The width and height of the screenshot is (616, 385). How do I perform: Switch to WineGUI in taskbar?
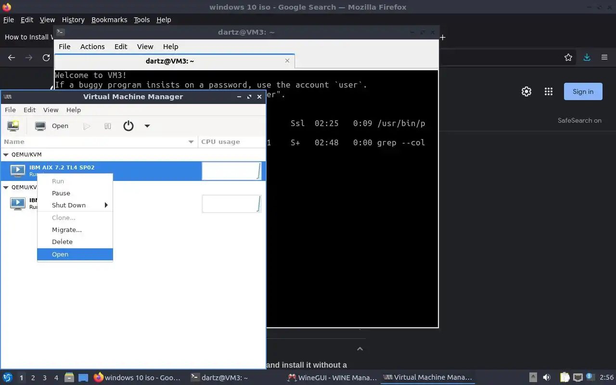pos(331,378)
